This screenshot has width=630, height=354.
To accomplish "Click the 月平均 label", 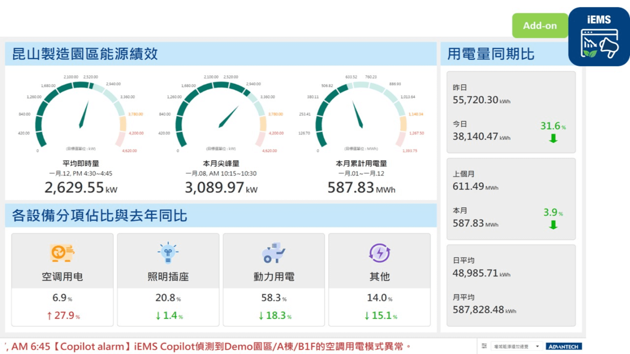I will click(463, 297).
